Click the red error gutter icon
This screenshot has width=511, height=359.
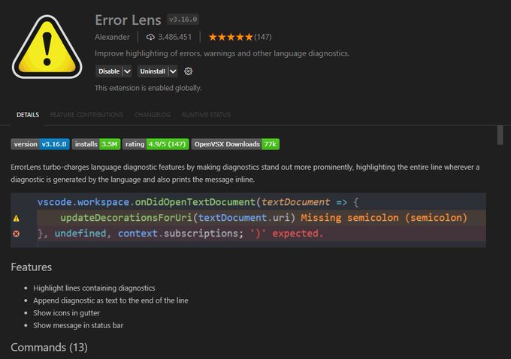pos(16,234)
